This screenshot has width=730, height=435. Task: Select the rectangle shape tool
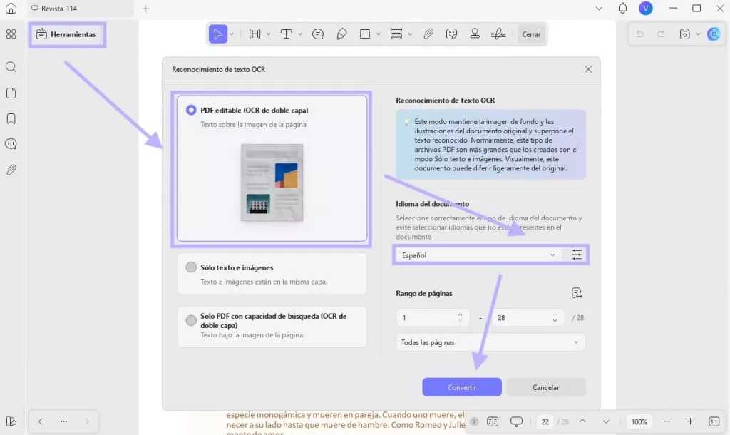click(364, 34)
